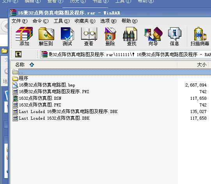Launch the 向导 (Wizard) icon

pyautogui.click(x=153, y=36)
